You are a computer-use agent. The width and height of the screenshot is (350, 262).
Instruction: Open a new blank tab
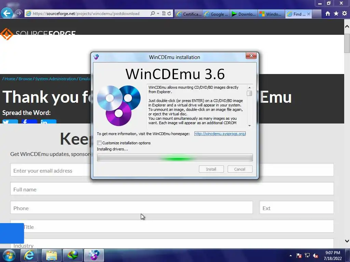point(317,14)
